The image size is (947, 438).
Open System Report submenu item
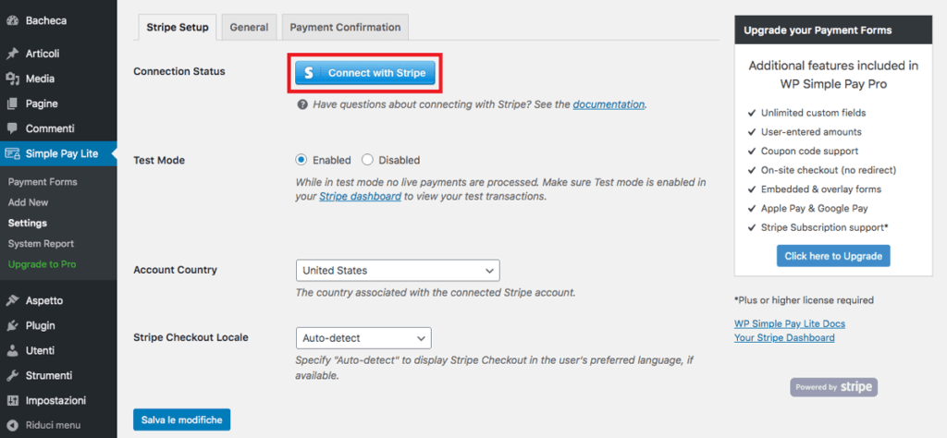[41, 244]
